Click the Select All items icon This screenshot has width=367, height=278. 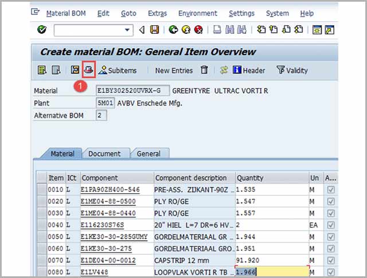tap(42, 70)
